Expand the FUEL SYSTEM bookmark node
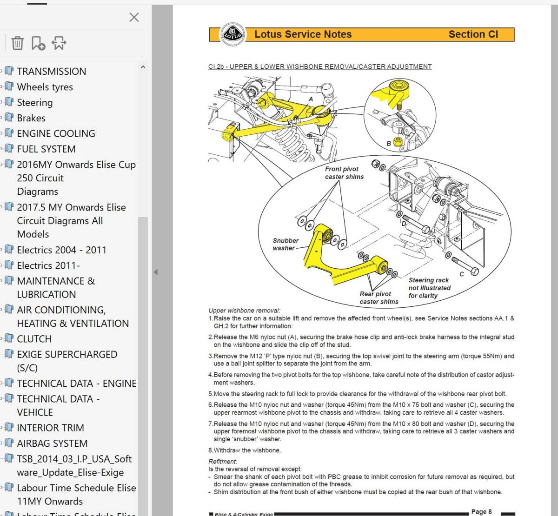The height and width of the screenshot is (516, 558). pyautogui.click(x=1, y=149)
